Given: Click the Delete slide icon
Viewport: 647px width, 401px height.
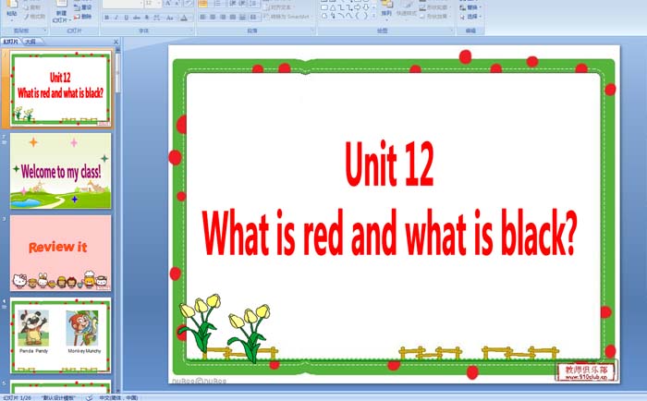Looking at the screenshot, I should point(77,17).
